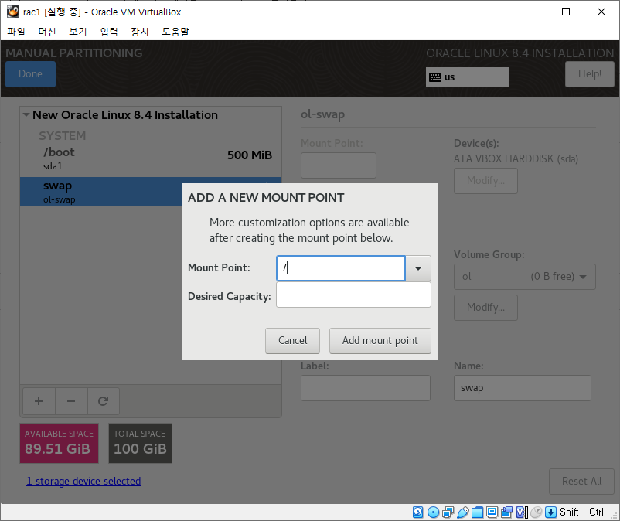620x521 pixels.
Task: Select the /boot sda1 partition row
Action: click(x=151, y=158)
